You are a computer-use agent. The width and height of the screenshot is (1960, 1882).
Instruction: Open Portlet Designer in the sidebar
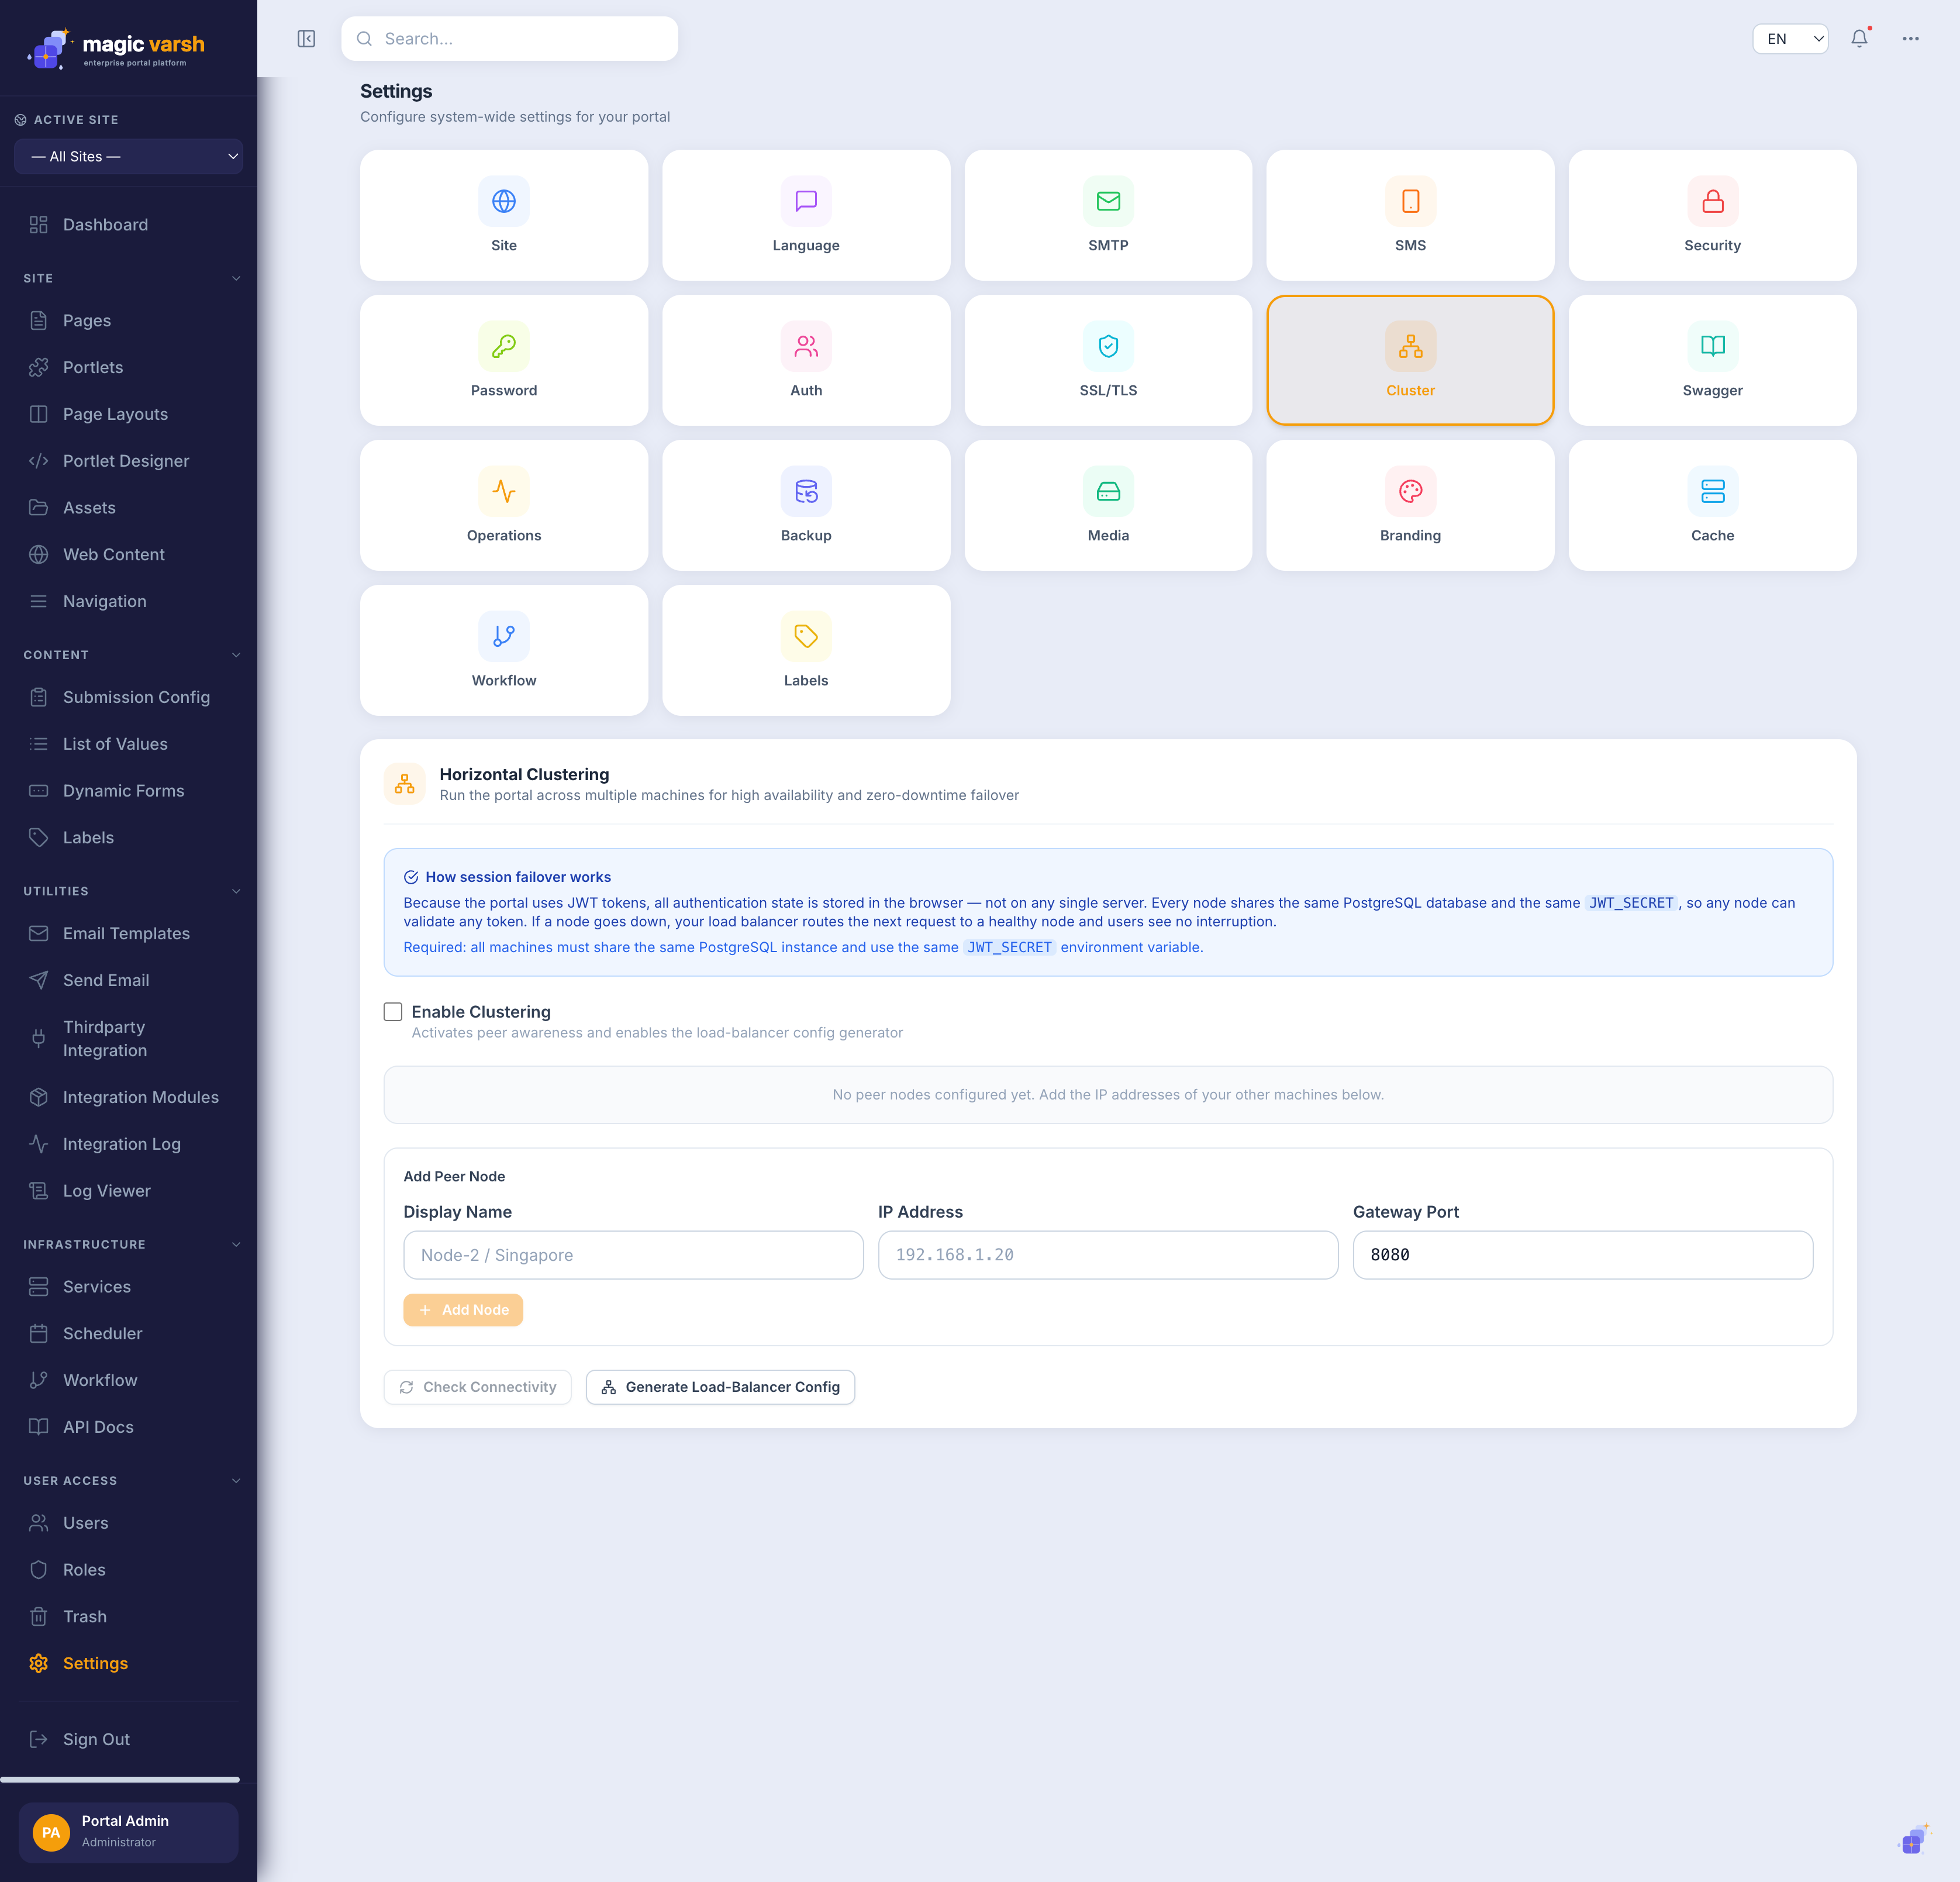128,461
